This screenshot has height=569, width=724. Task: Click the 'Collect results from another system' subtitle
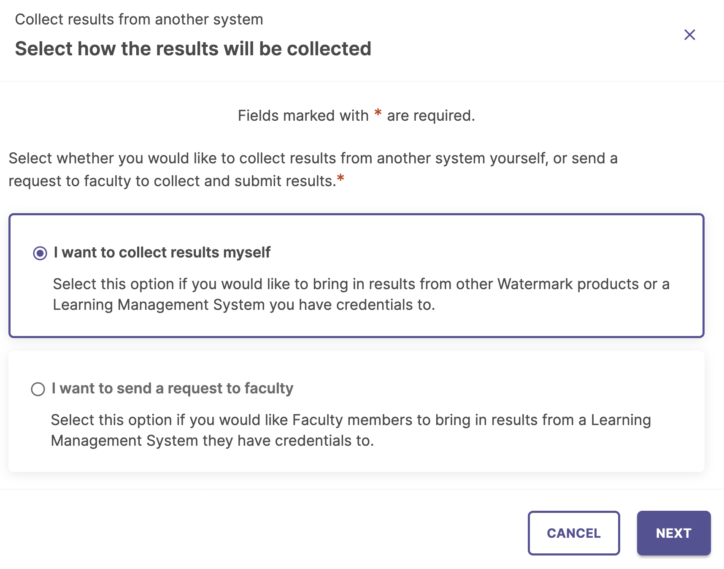[139, 19]
